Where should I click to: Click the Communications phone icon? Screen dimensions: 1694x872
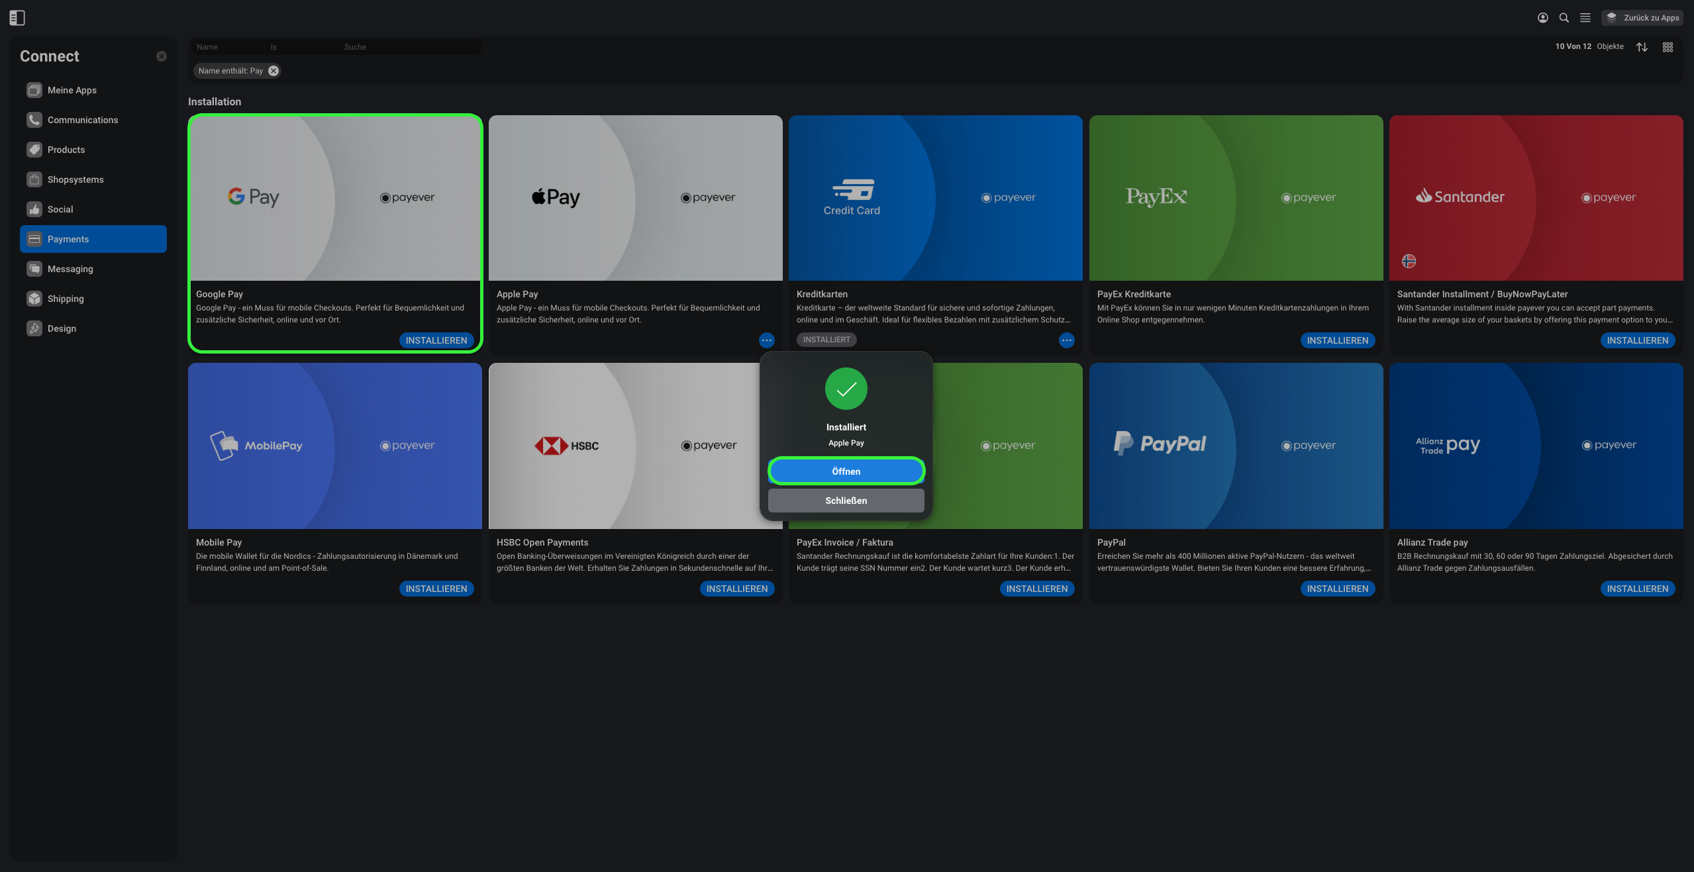[34, 120]
